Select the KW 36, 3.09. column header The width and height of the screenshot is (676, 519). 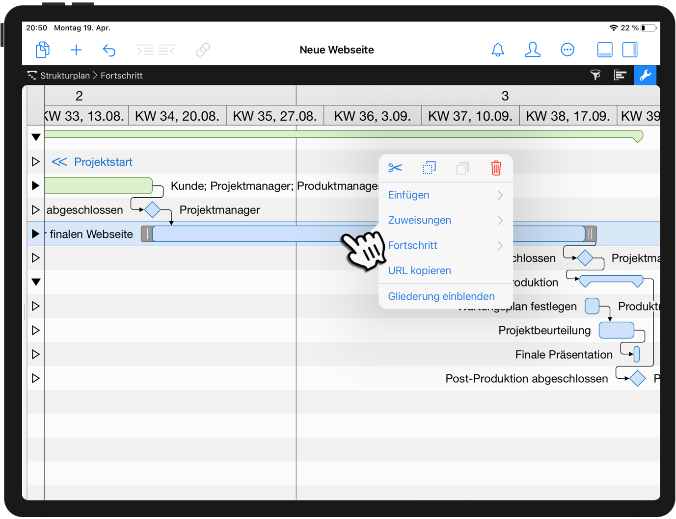pos(373,115)
